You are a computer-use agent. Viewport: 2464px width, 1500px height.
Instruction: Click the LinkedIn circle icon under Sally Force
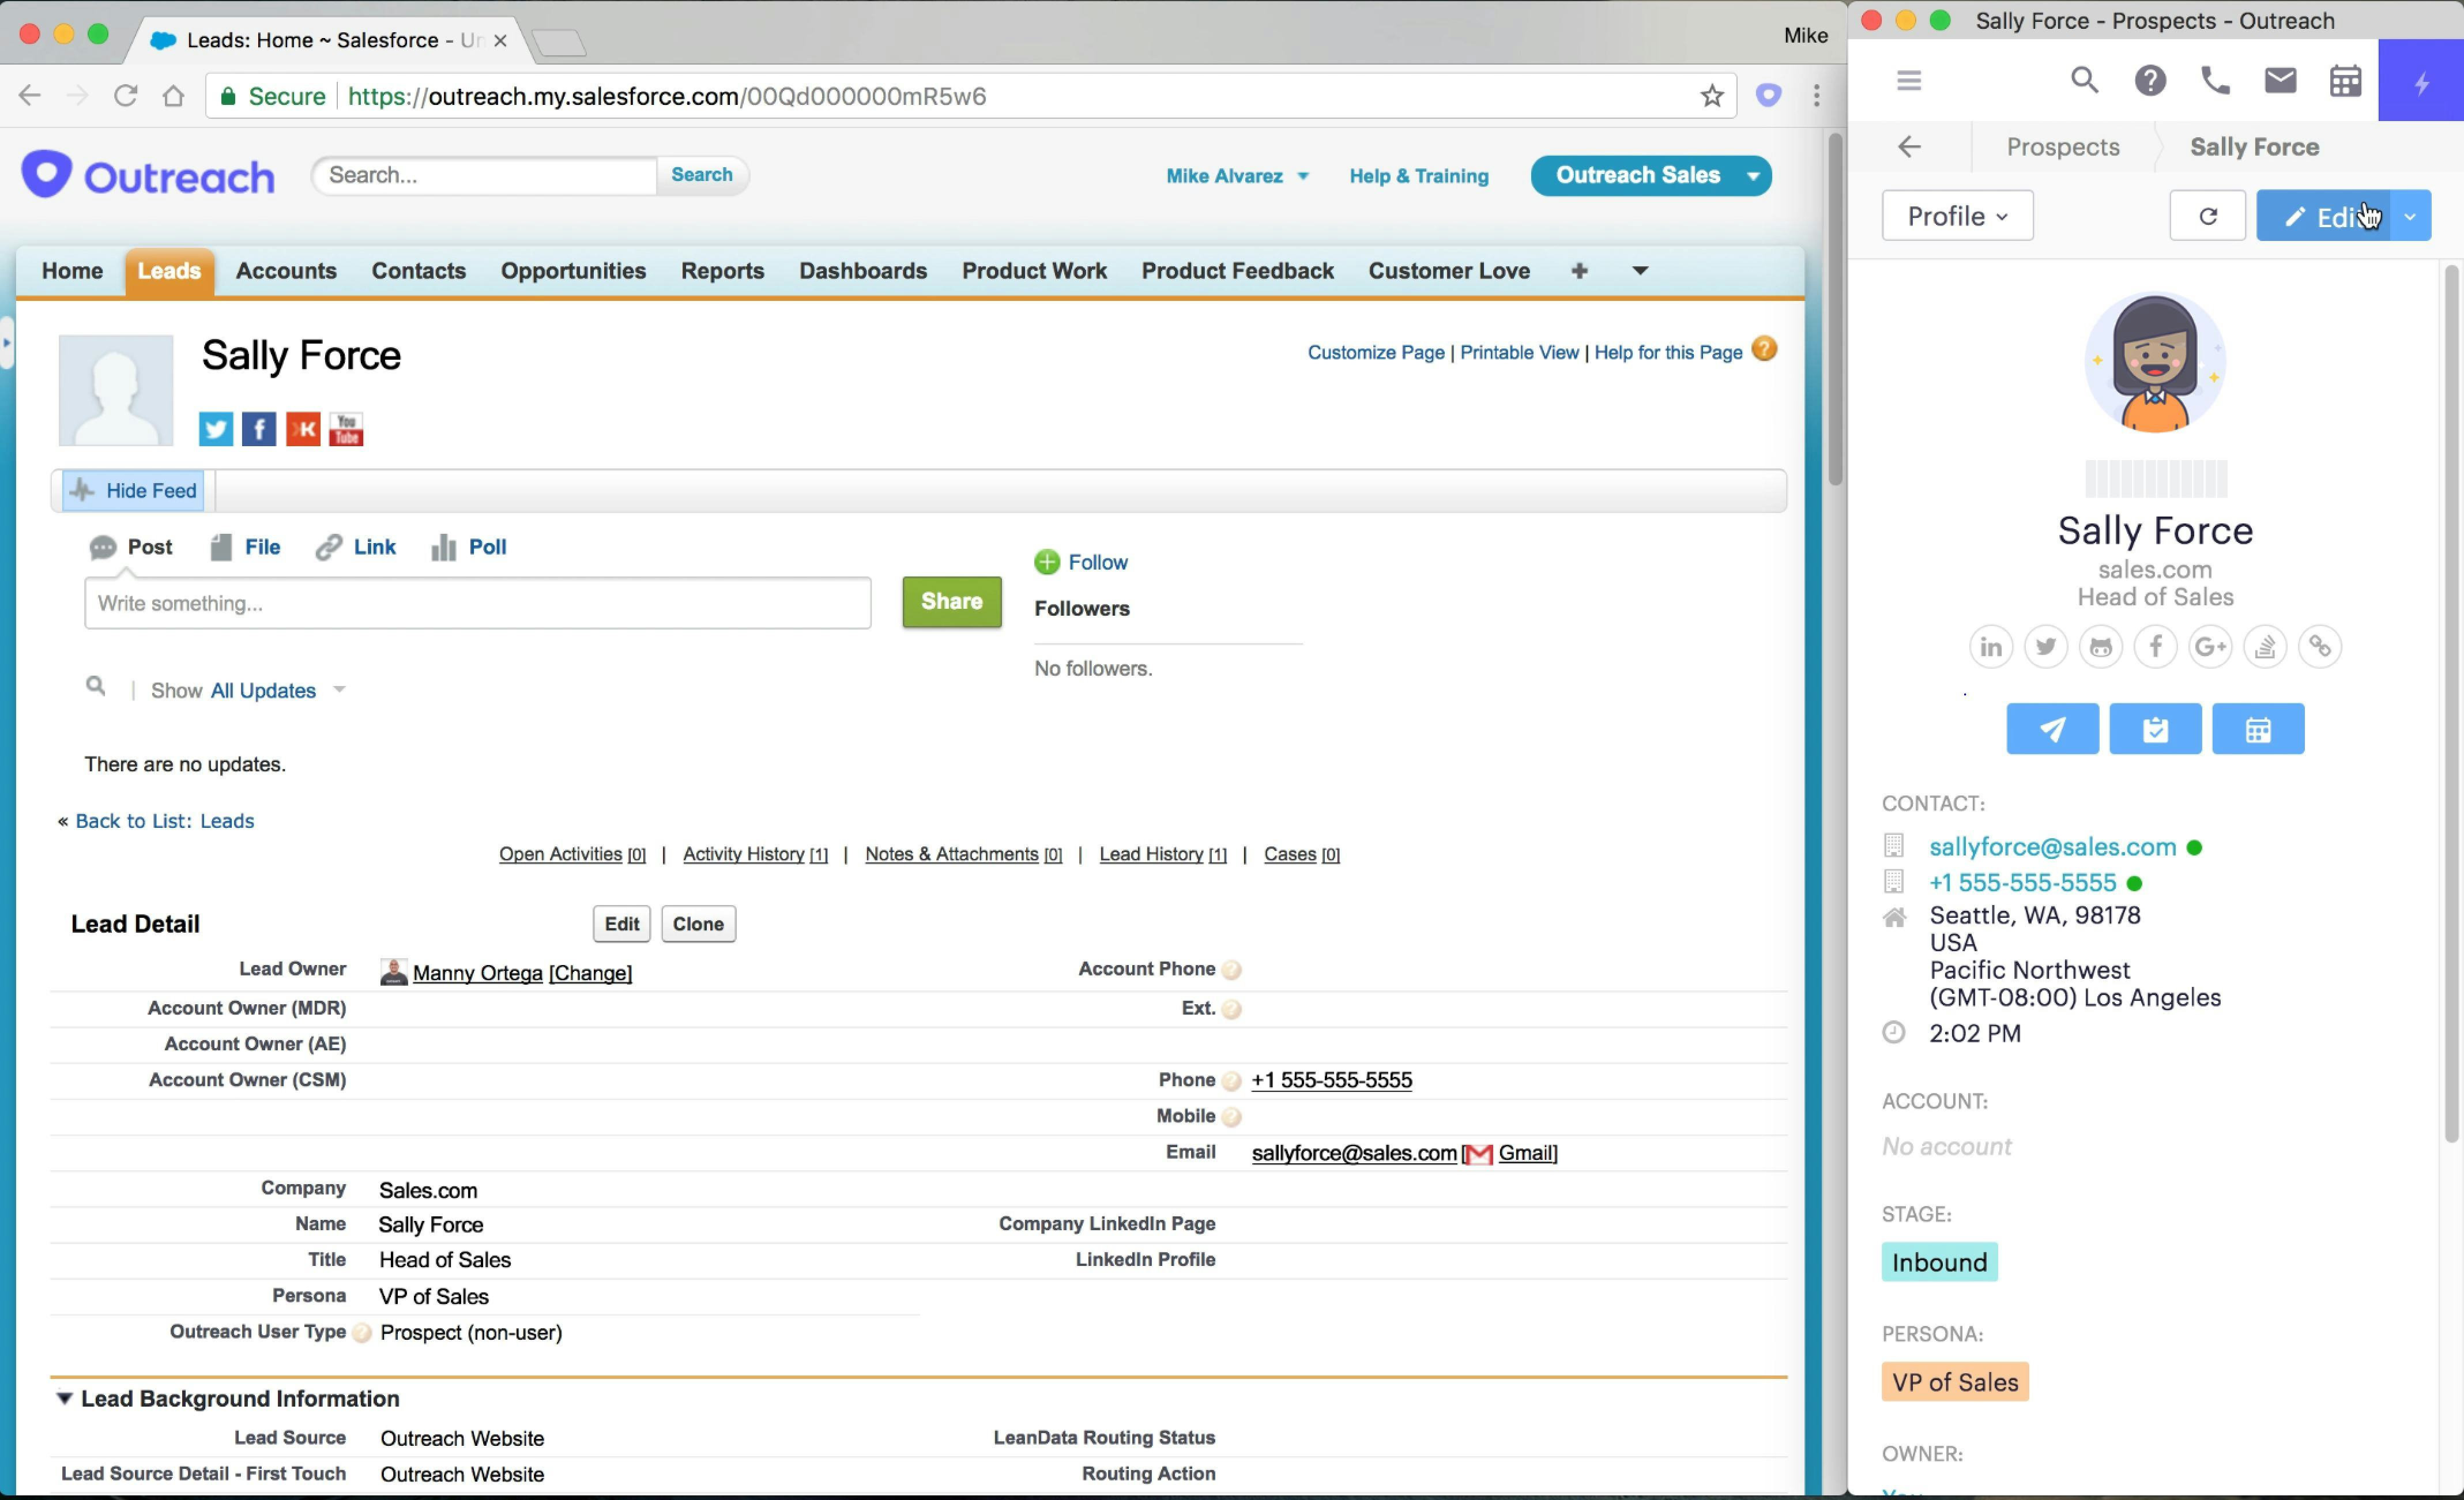(x=1990, y=647)
